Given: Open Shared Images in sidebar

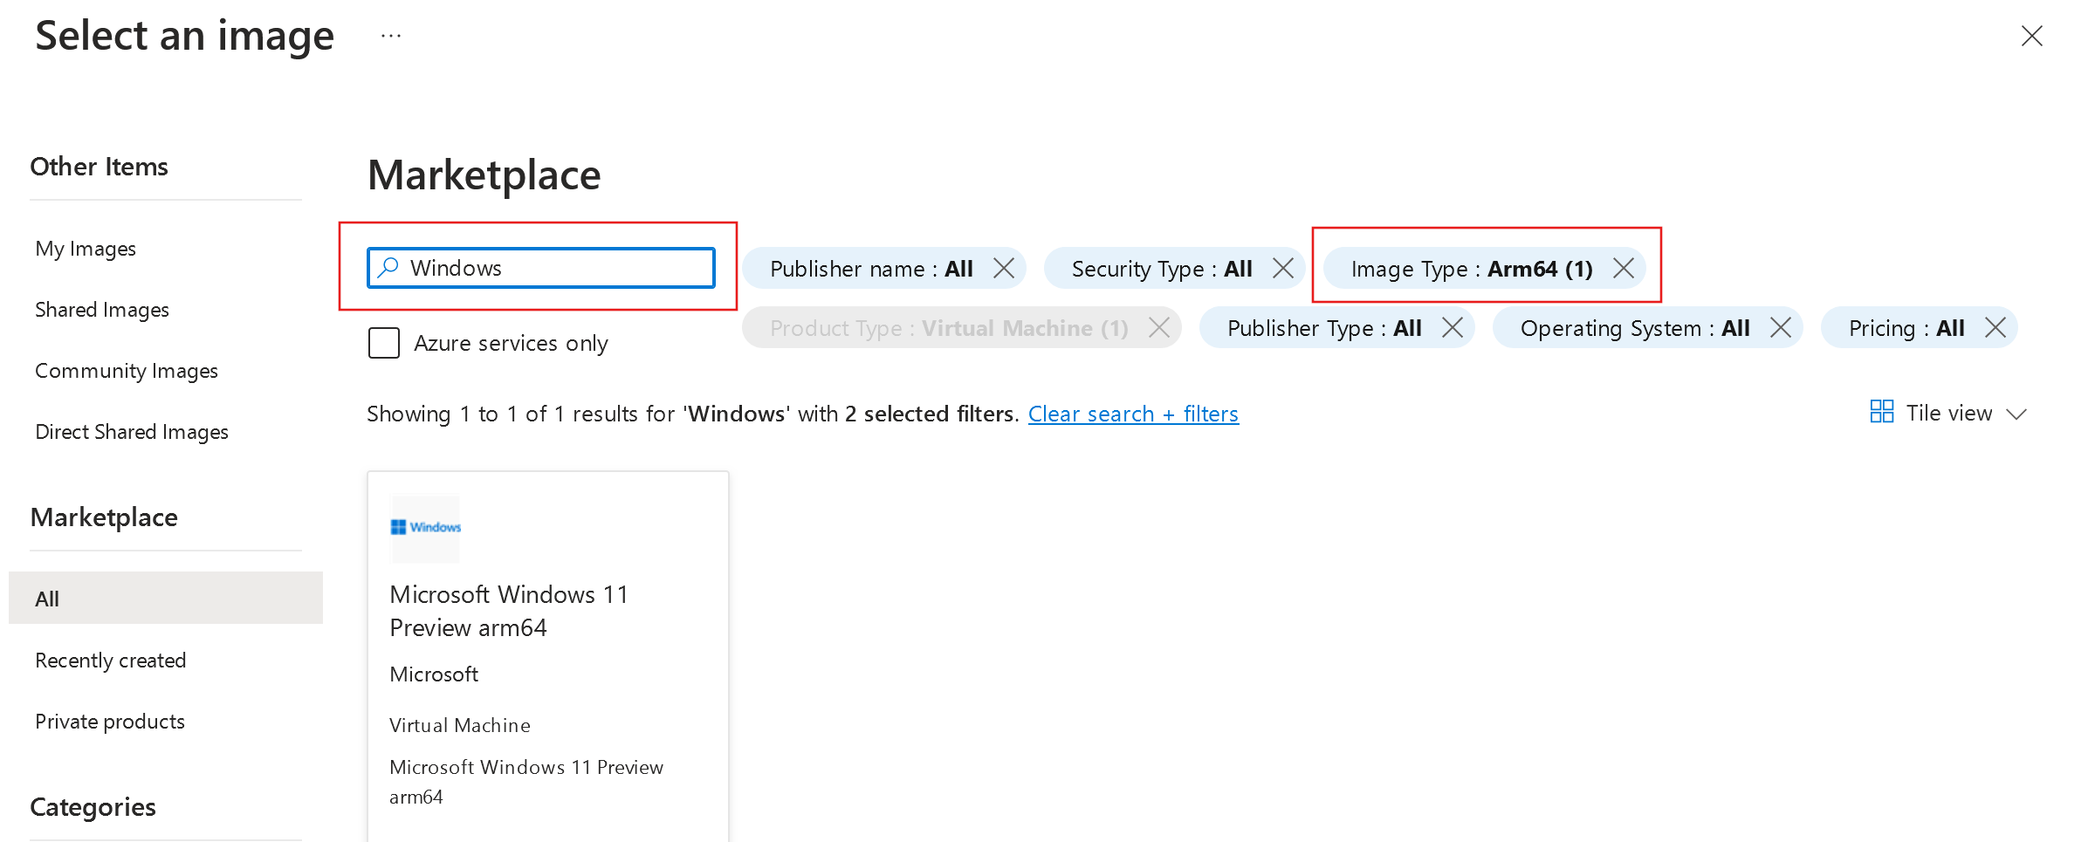Looking at the screenshot, I should [x=102, y=310].
